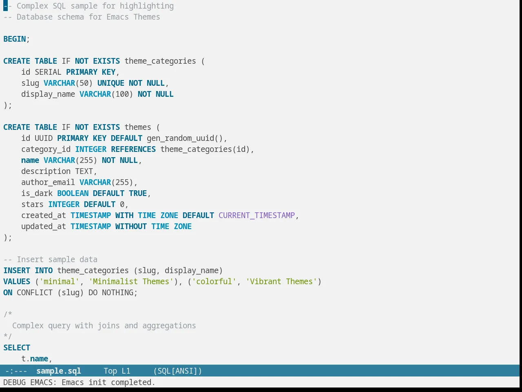Click display_name column in theme_categories definition

point(48,94)
